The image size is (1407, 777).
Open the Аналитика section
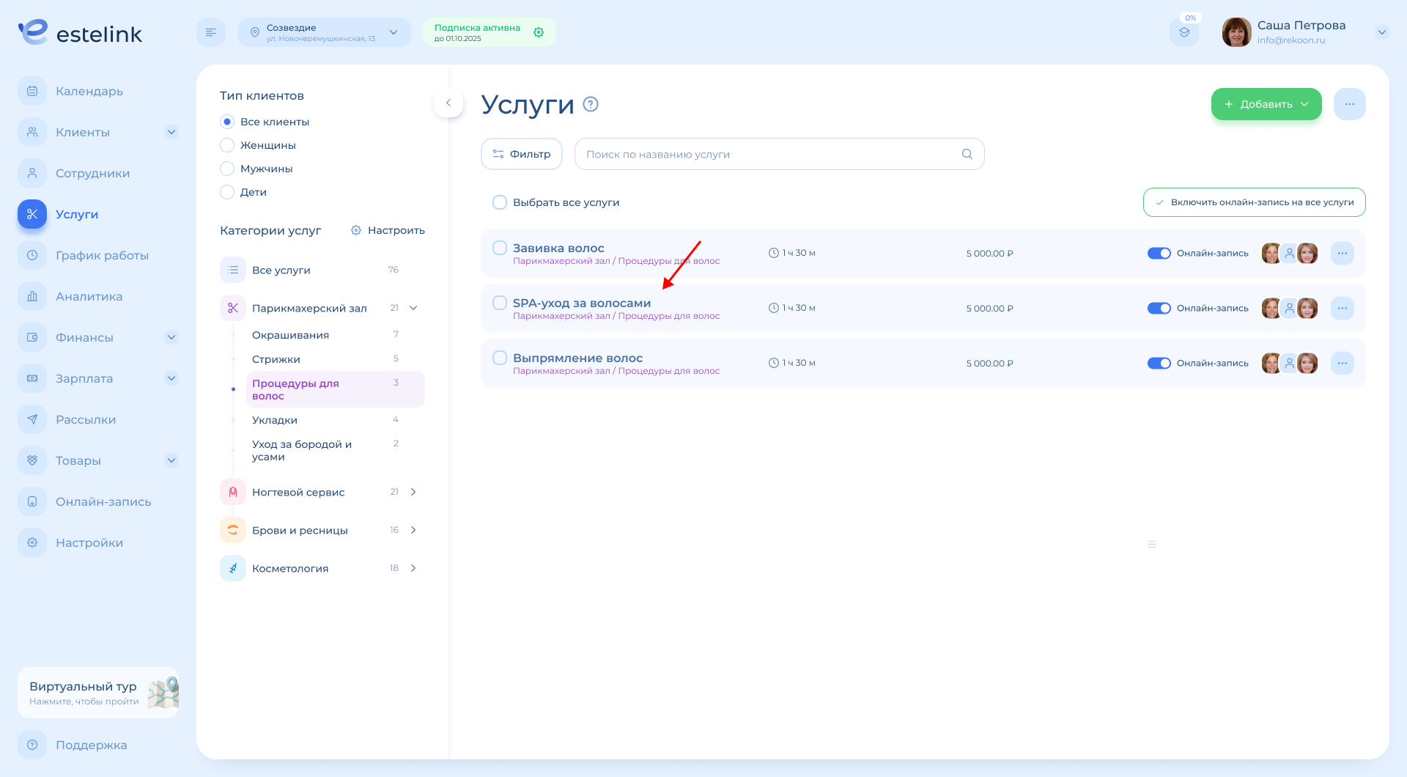89,296
